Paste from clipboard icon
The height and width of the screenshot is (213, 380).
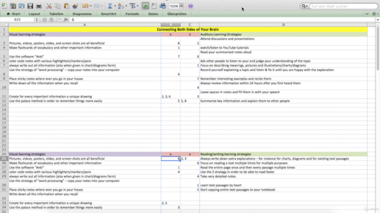point(66,6)
